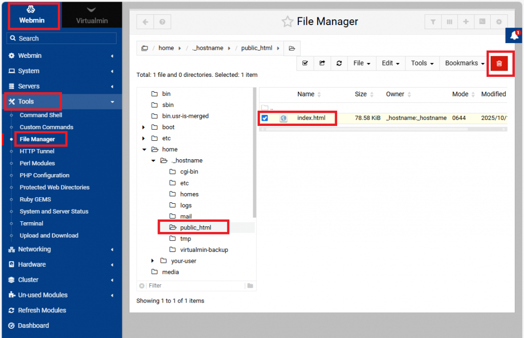Viewport: 524px width, 338px height.
Task: Open Command Shell from Tools menu
Action: tap(41, 115)
